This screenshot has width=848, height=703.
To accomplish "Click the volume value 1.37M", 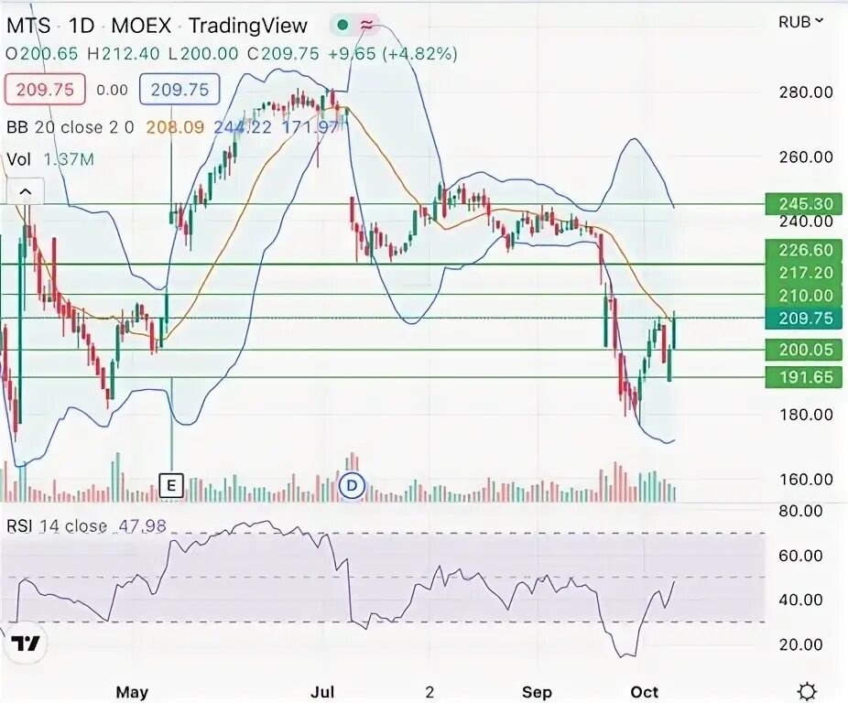I will coord(69,159).
